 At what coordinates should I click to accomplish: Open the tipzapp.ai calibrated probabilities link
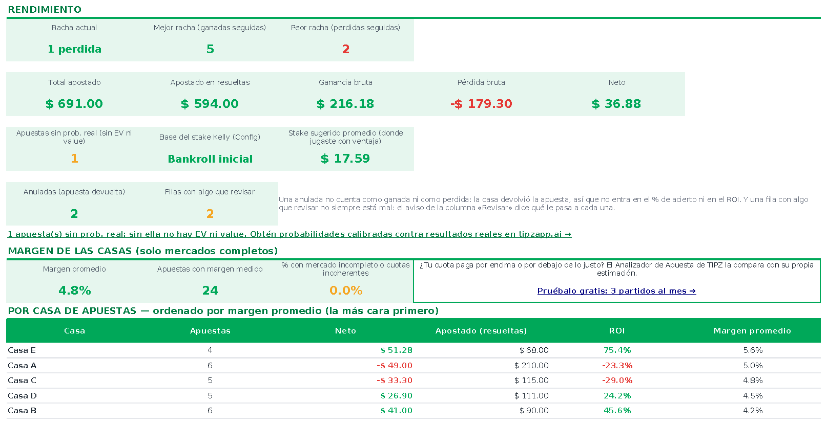click(289, 234)
